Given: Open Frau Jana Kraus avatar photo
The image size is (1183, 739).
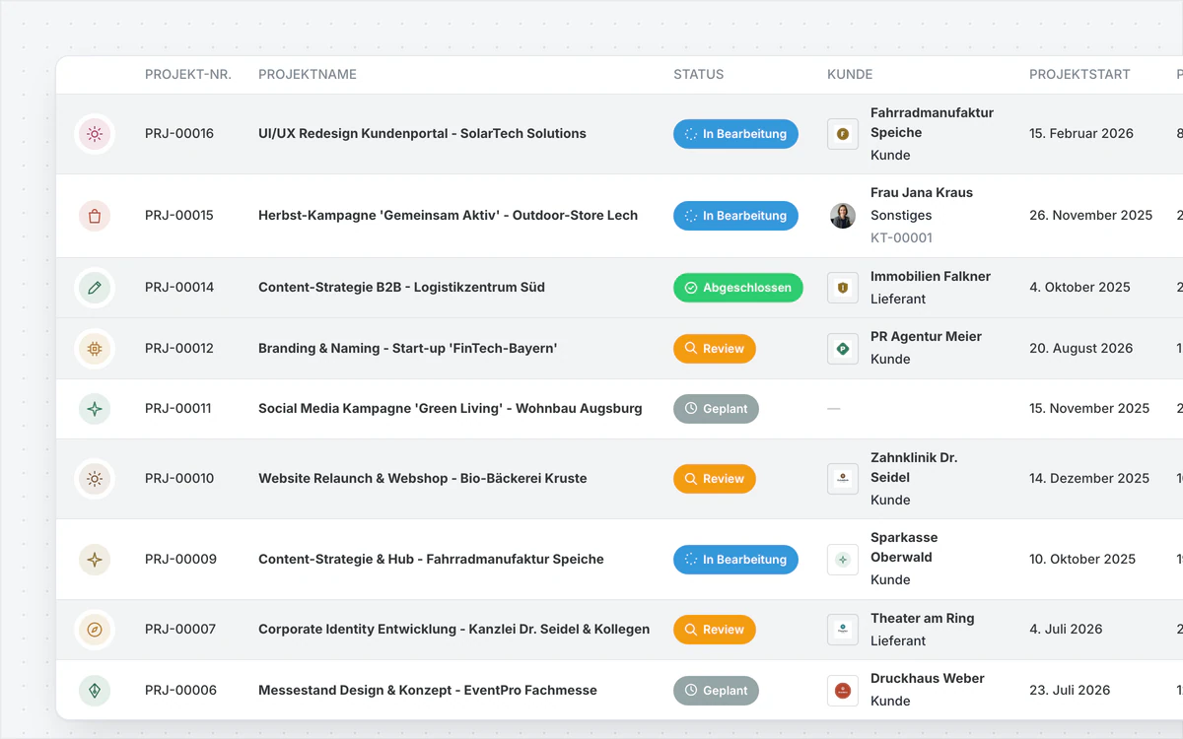Looking at the screenshot, I should [x=843, y=216].
